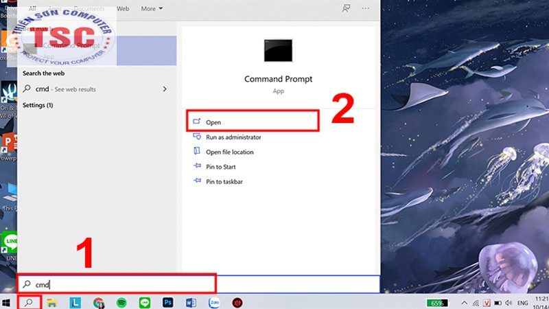Open the PowerPoint desktop shortcut
The image size is (549, 309).
9,147
